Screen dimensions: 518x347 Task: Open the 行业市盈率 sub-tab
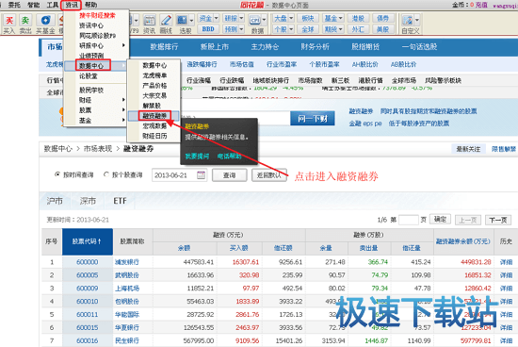(282, 64)
